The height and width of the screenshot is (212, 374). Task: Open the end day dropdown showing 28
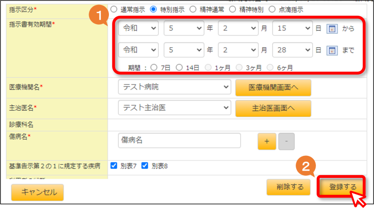[x=293, y=50]
